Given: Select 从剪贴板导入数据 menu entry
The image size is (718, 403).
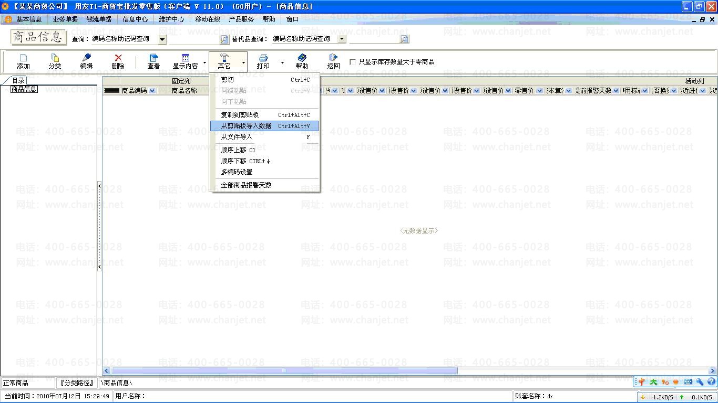Looking at the screenshot, I should 246,126.
